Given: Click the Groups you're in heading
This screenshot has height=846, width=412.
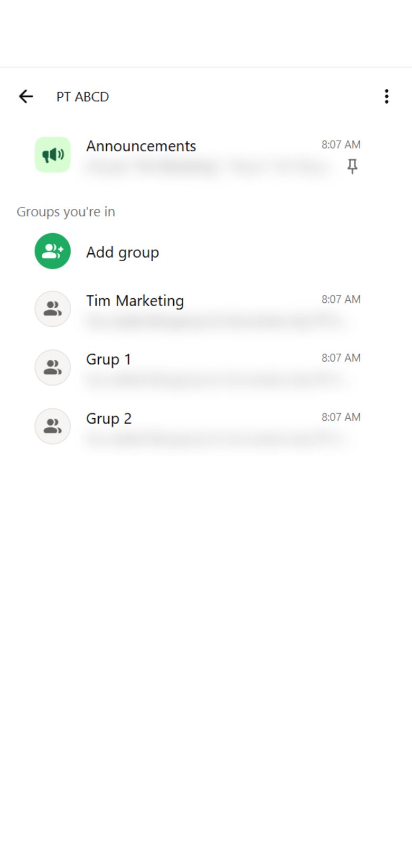Looking at the screenshot, I should [x=66, y=212].
